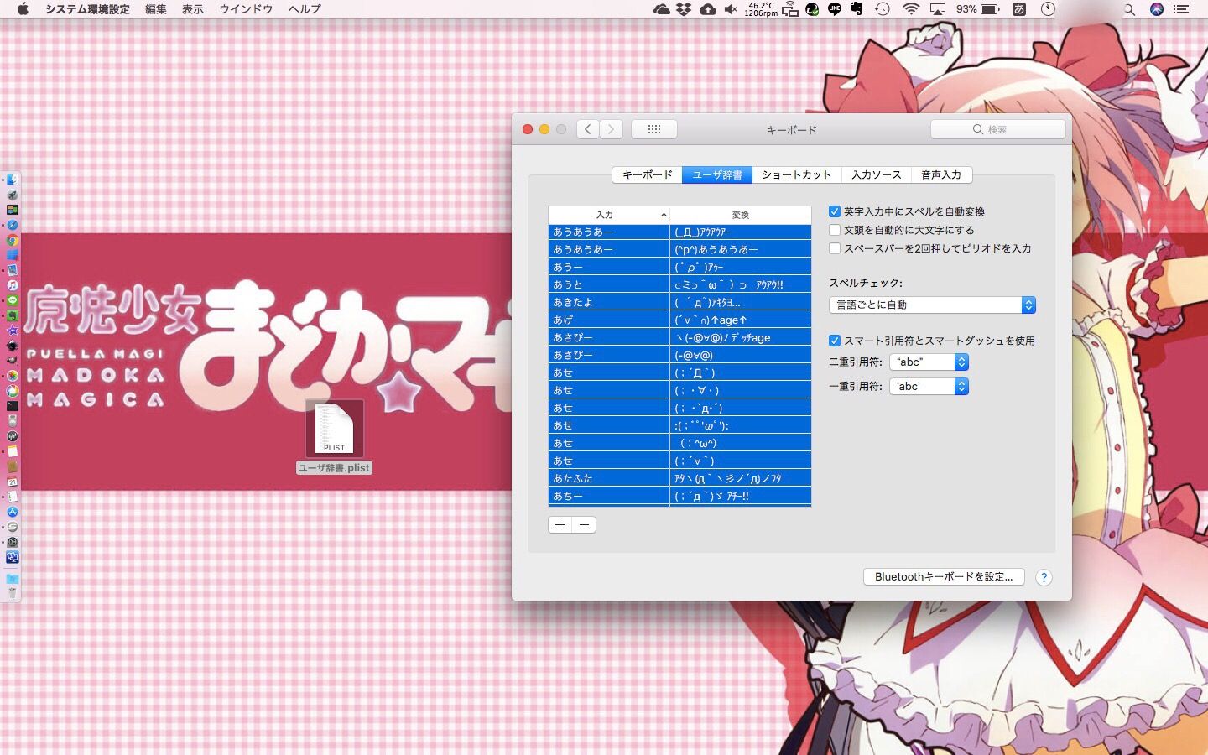This screenshot has width=1208, height=755.
Task: Toggle スマート引用符とスマートダッシュを使用 checkbox
Action: click(835, 341)
